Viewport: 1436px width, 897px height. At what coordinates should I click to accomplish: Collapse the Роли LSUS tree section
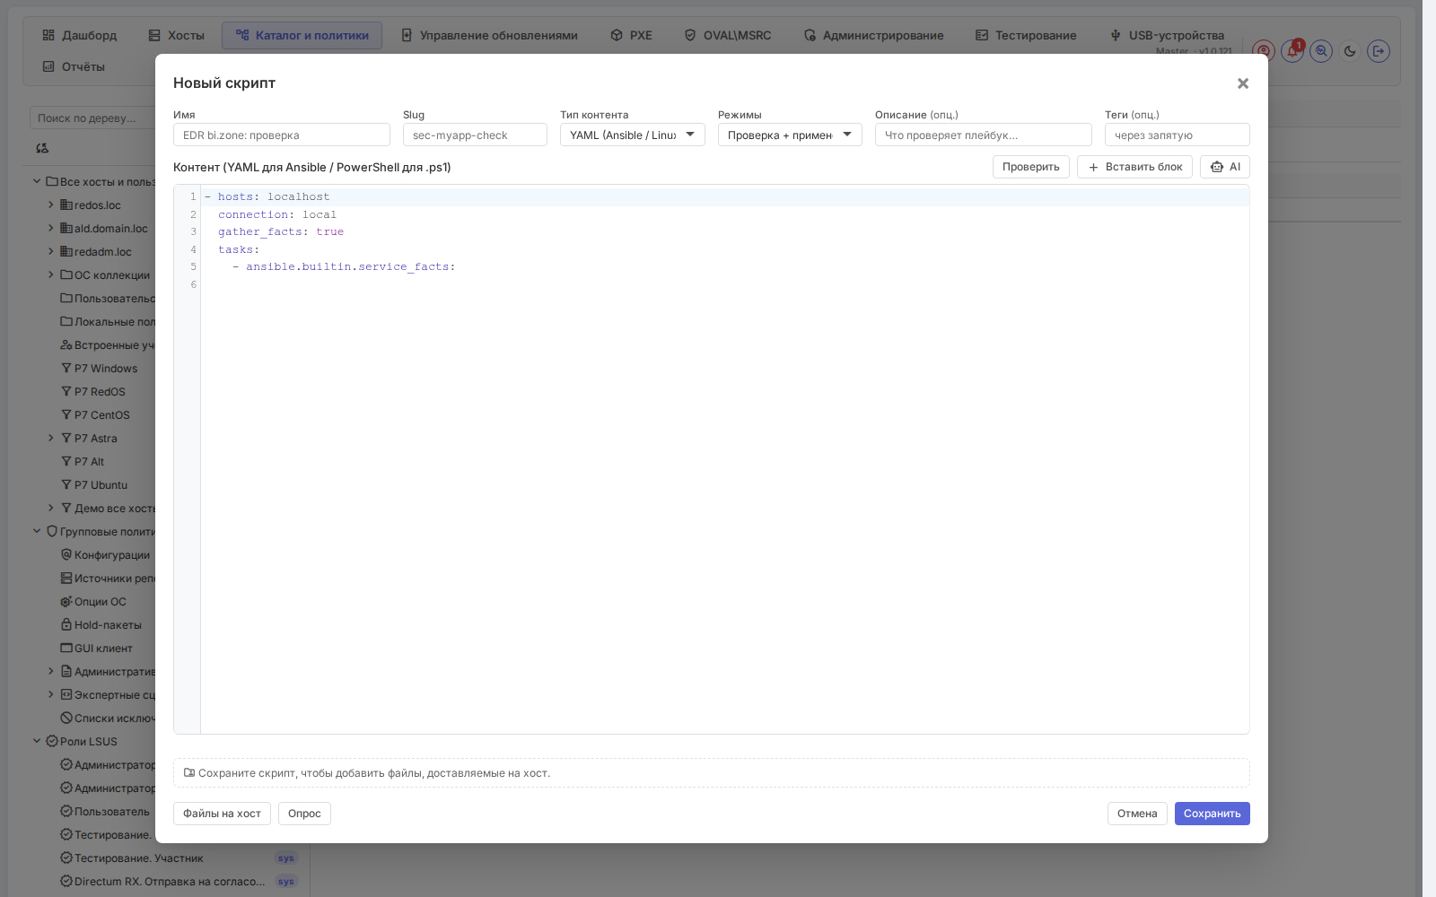(x=37, y=741)
